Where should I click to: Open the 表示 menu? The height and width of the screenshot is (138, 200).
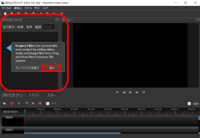coord(37,8)
